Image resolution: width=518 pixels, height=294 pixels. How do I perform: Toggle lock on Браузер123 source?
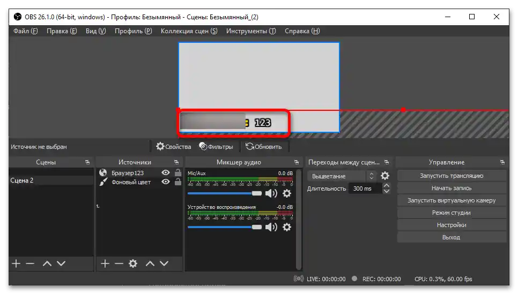[177, 172]
